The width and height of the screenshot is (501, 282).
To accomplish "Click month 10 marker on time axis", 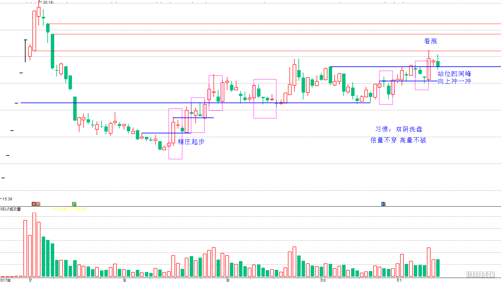I will [323, 280].
